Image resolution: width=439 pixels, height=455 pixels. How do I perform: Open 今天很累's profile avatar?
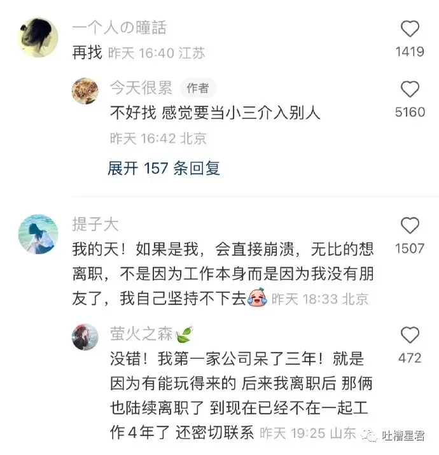coord(85,91)
